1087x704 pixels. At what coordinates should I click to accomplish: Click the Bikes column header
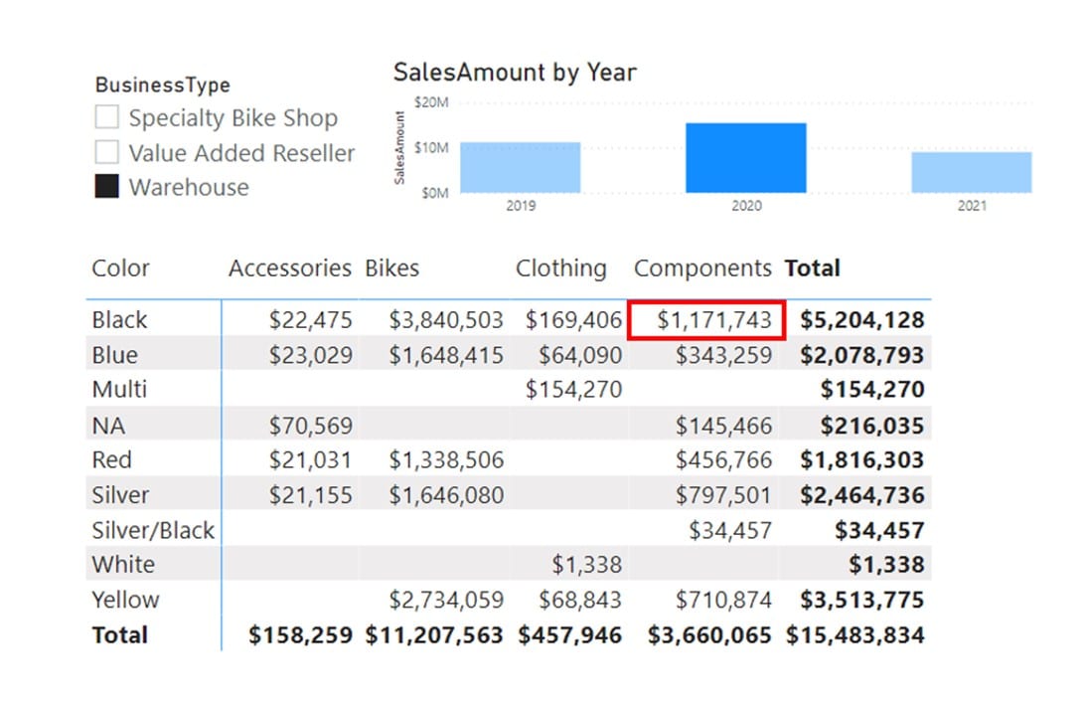(x=392, y=267)
